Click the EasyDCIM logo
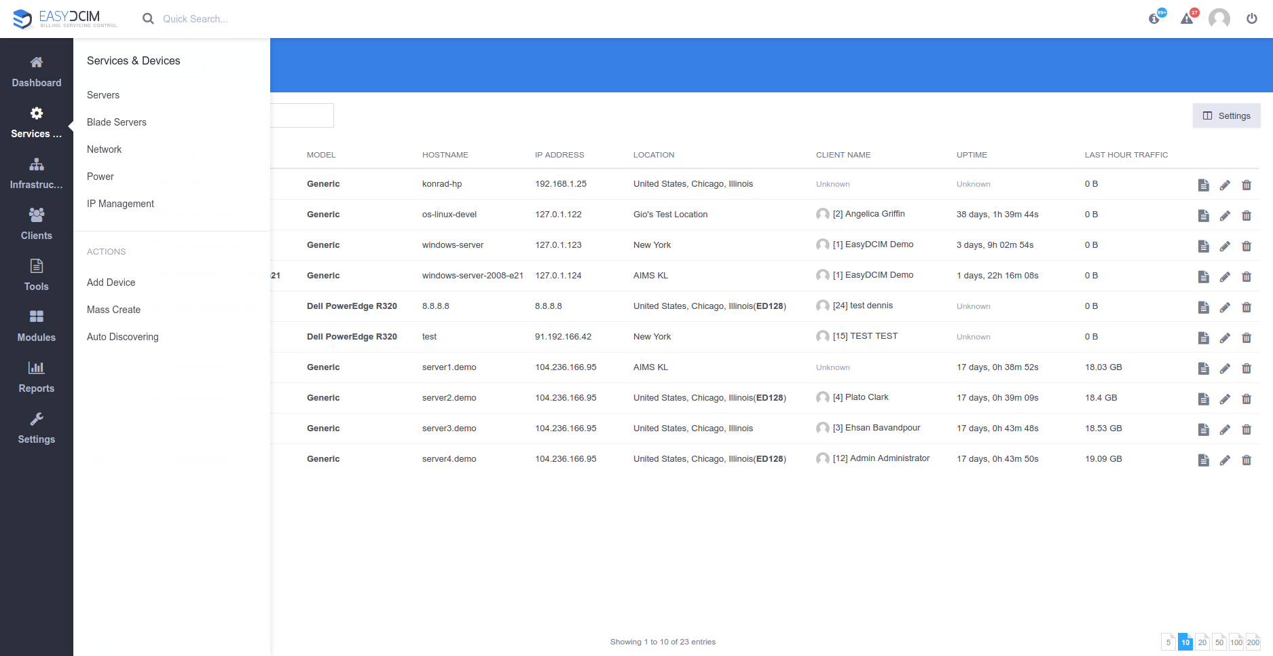Viewport: 1273px width, 656px height. click(65, 18)
